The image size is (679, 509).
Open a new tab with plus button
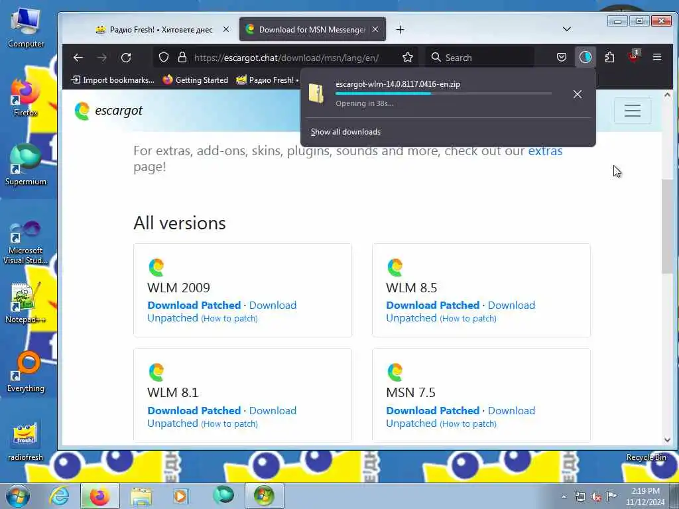[400, 29]
